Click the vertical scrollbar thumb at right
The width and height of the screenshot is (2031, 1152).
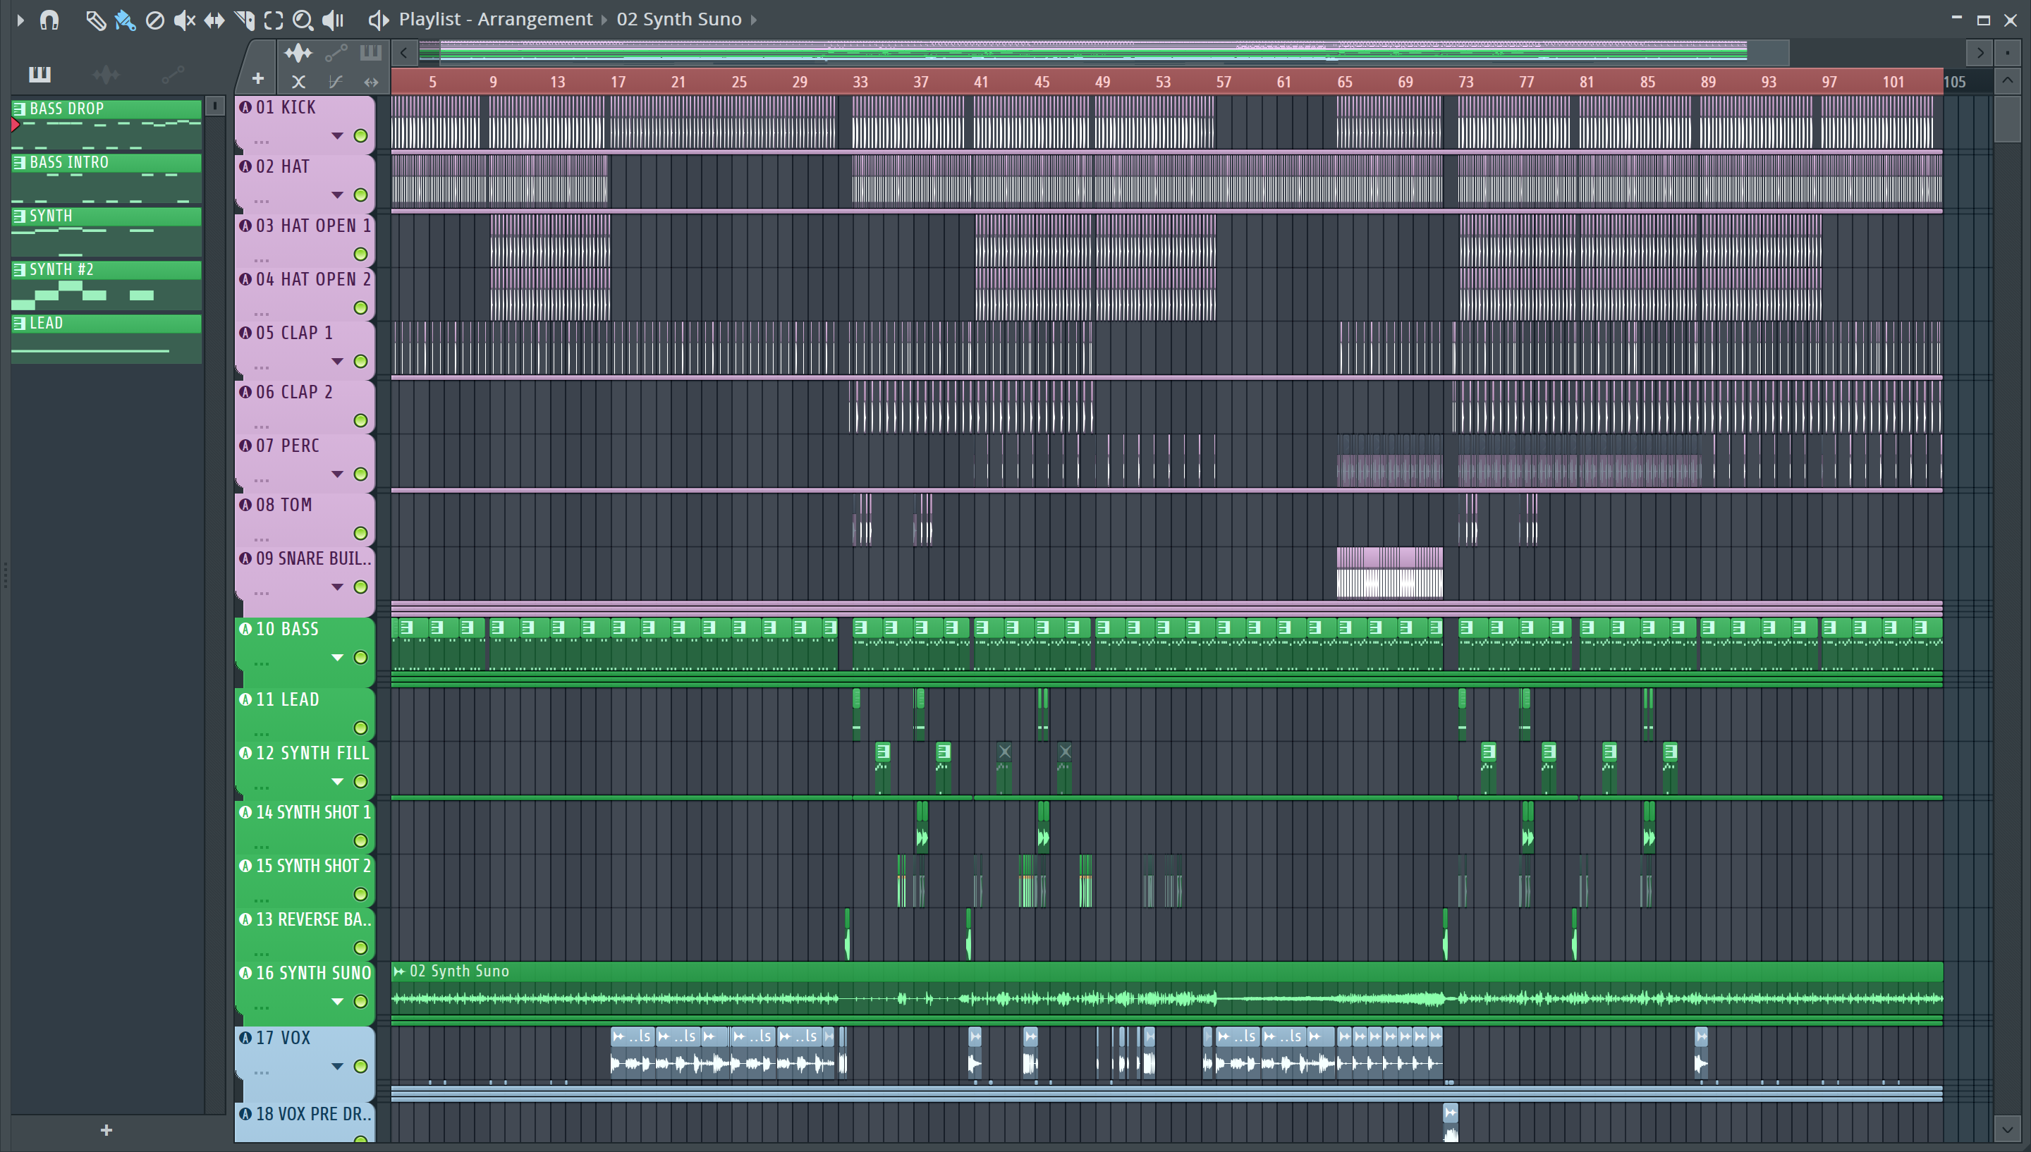[x=2007, y=118]
